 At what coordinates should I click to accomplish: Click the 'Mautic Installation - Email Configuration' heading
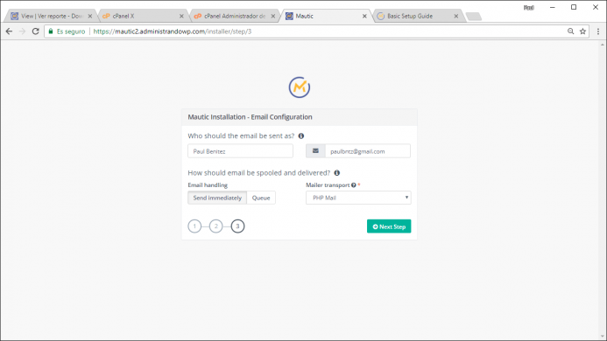(x=251, y=117)
